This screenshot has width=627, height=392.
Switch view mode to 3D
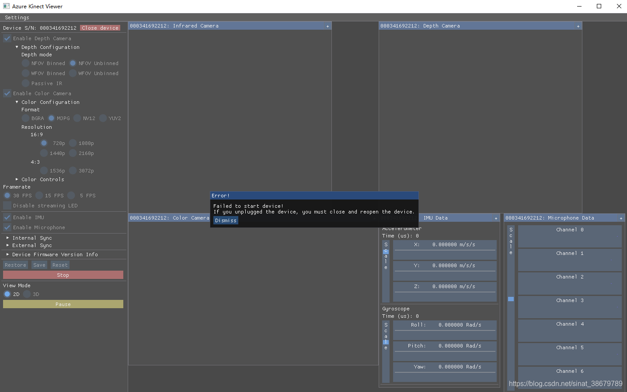27,294
